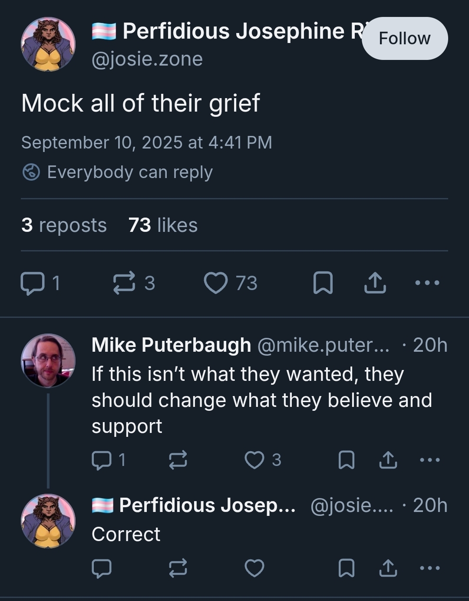Open more options for Mike Puterbaugh's reply
Viewport: 469px width, 601px height.
(430, 460)
